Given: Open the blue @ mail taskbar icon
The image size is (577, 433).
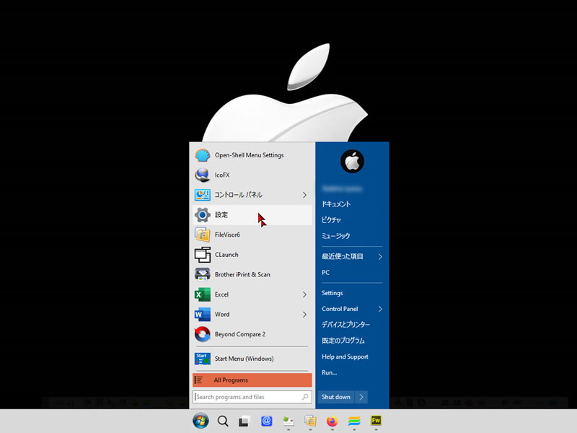Looking at the screenshot, I should point(266,421).
